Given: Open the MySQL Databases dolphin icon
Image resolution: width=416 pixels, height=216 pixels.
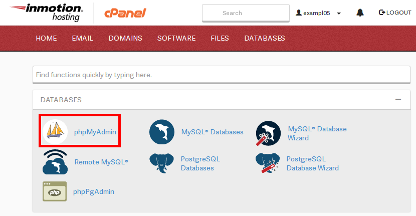Looking at the screenshot, I should pyautogui.click(x=162, y=132).
